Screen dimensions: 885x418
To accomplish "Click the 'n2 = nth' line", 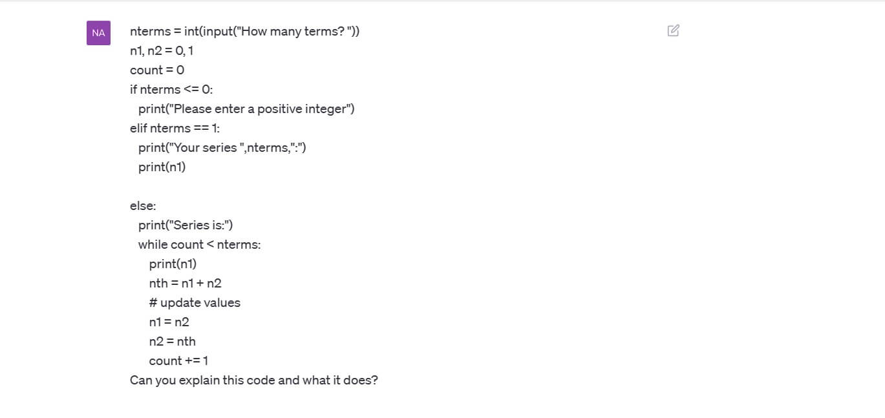I will (173, 341).
